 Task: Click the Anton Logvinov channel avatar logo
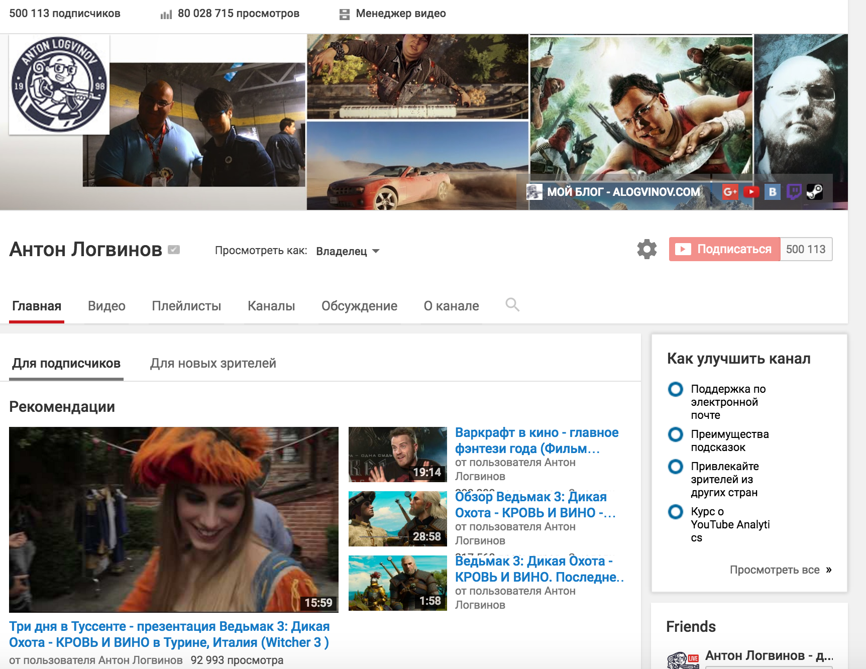tap(59, 84)
